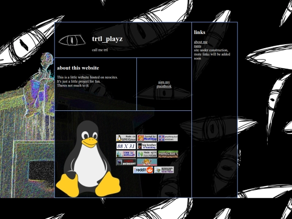Click the eye logo beside trtl_playz
This screenshot has height=219, width=292.
[x=72, y=40]
